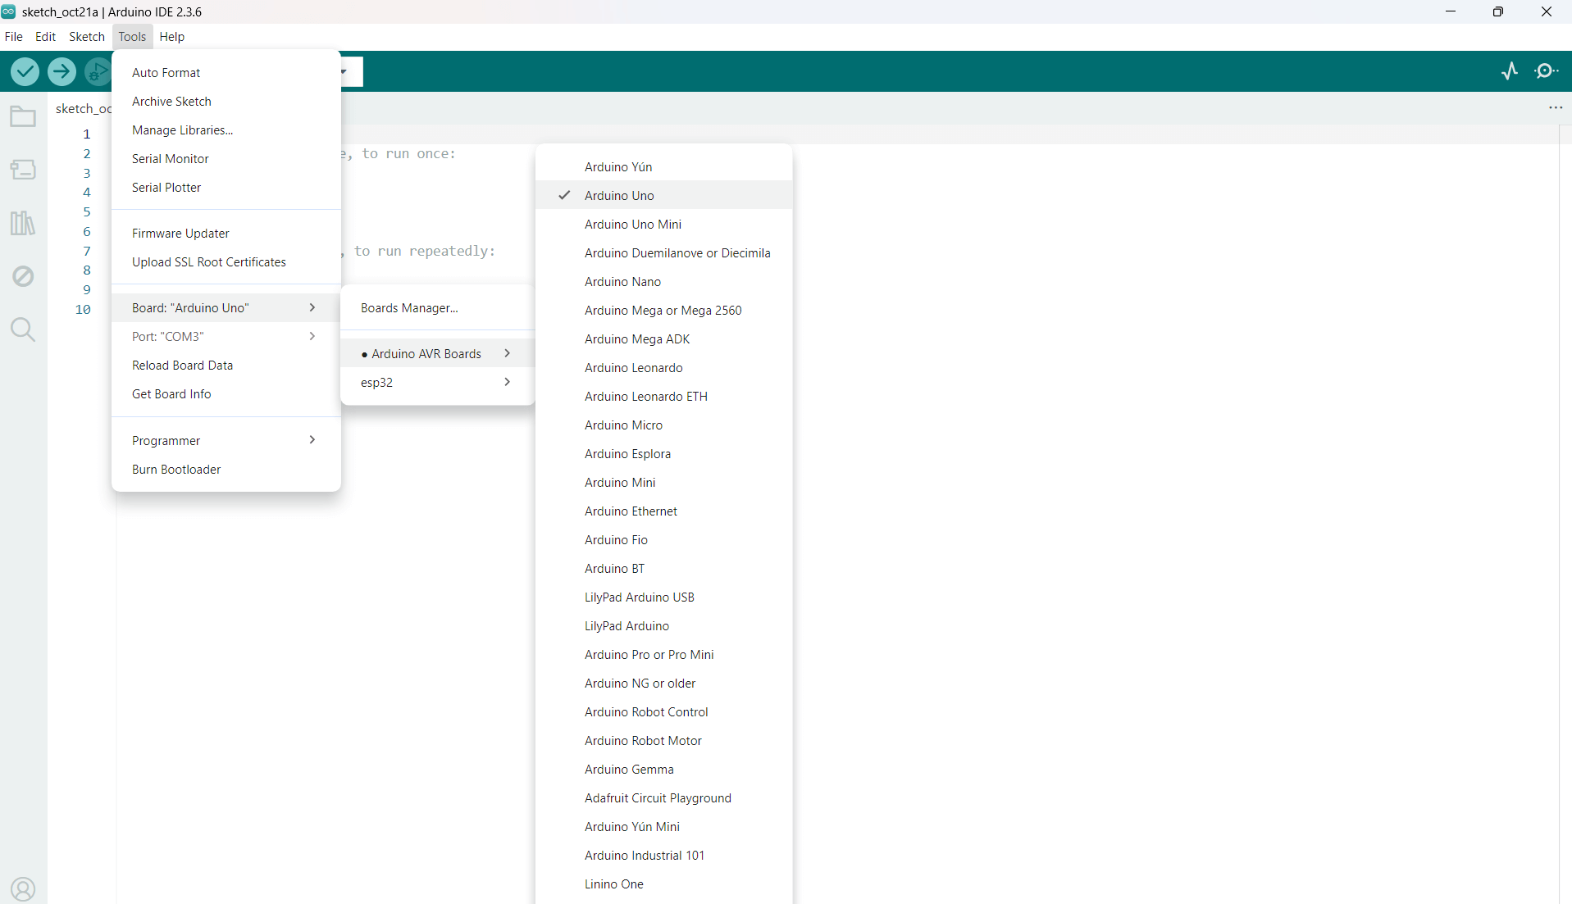
Task: Open Boards Manager icon in sidebar
Action: pyautogui.click(x=23, y=170)
